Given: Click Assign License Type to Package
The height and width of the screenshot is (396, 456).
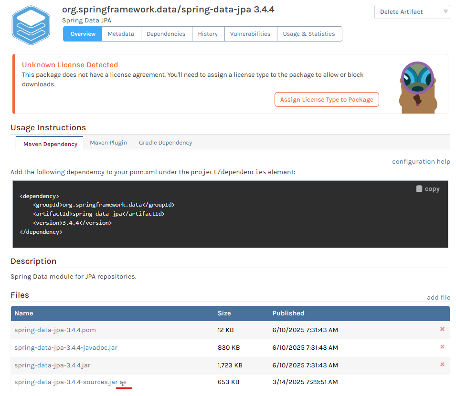Looking at the screenshot, I should (327, 100).
